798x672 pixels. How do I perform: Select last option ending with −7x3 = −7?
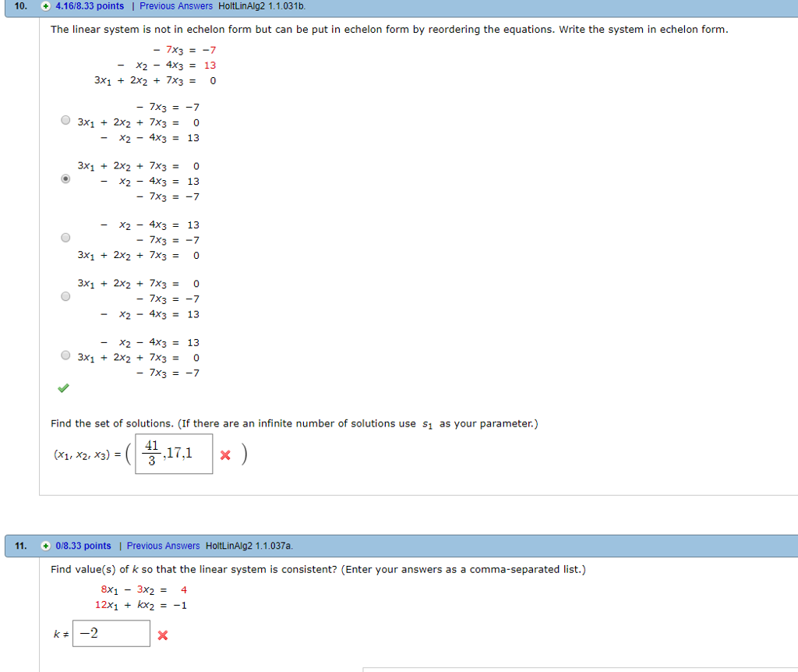pyautogui.click(x=65, y=355)
